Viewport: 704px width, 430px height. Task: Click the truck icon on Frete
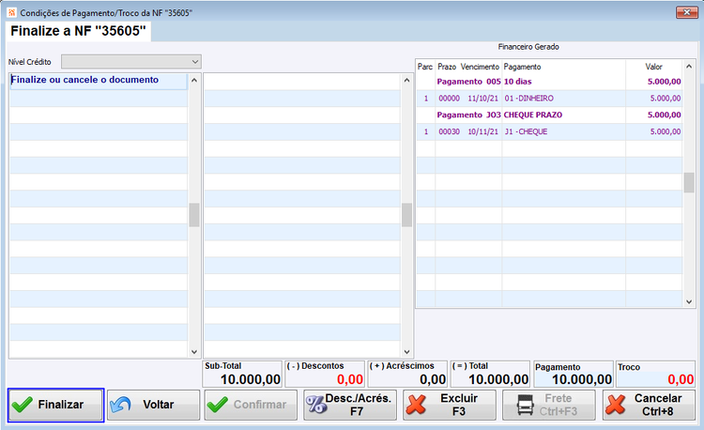[x=526, y=405]
